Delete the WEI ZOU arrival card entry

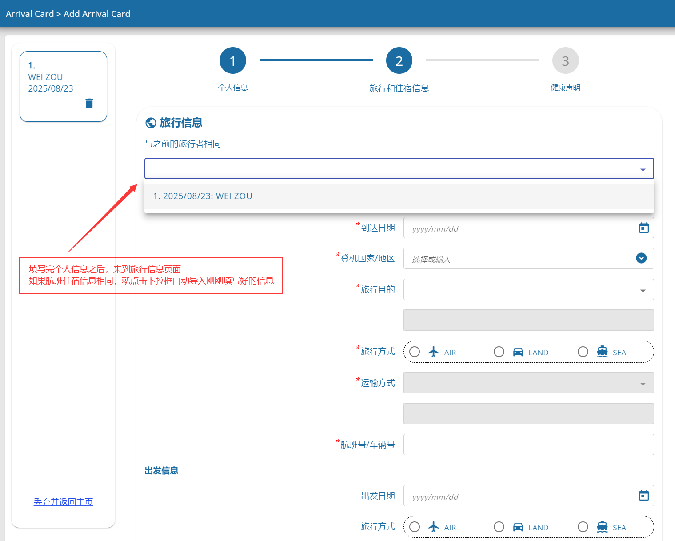89,103
